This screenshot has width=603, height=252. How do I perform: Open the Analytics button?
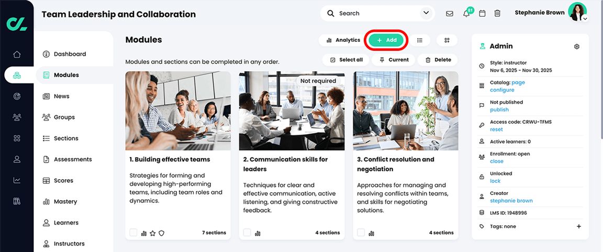(x=343, y=40)
